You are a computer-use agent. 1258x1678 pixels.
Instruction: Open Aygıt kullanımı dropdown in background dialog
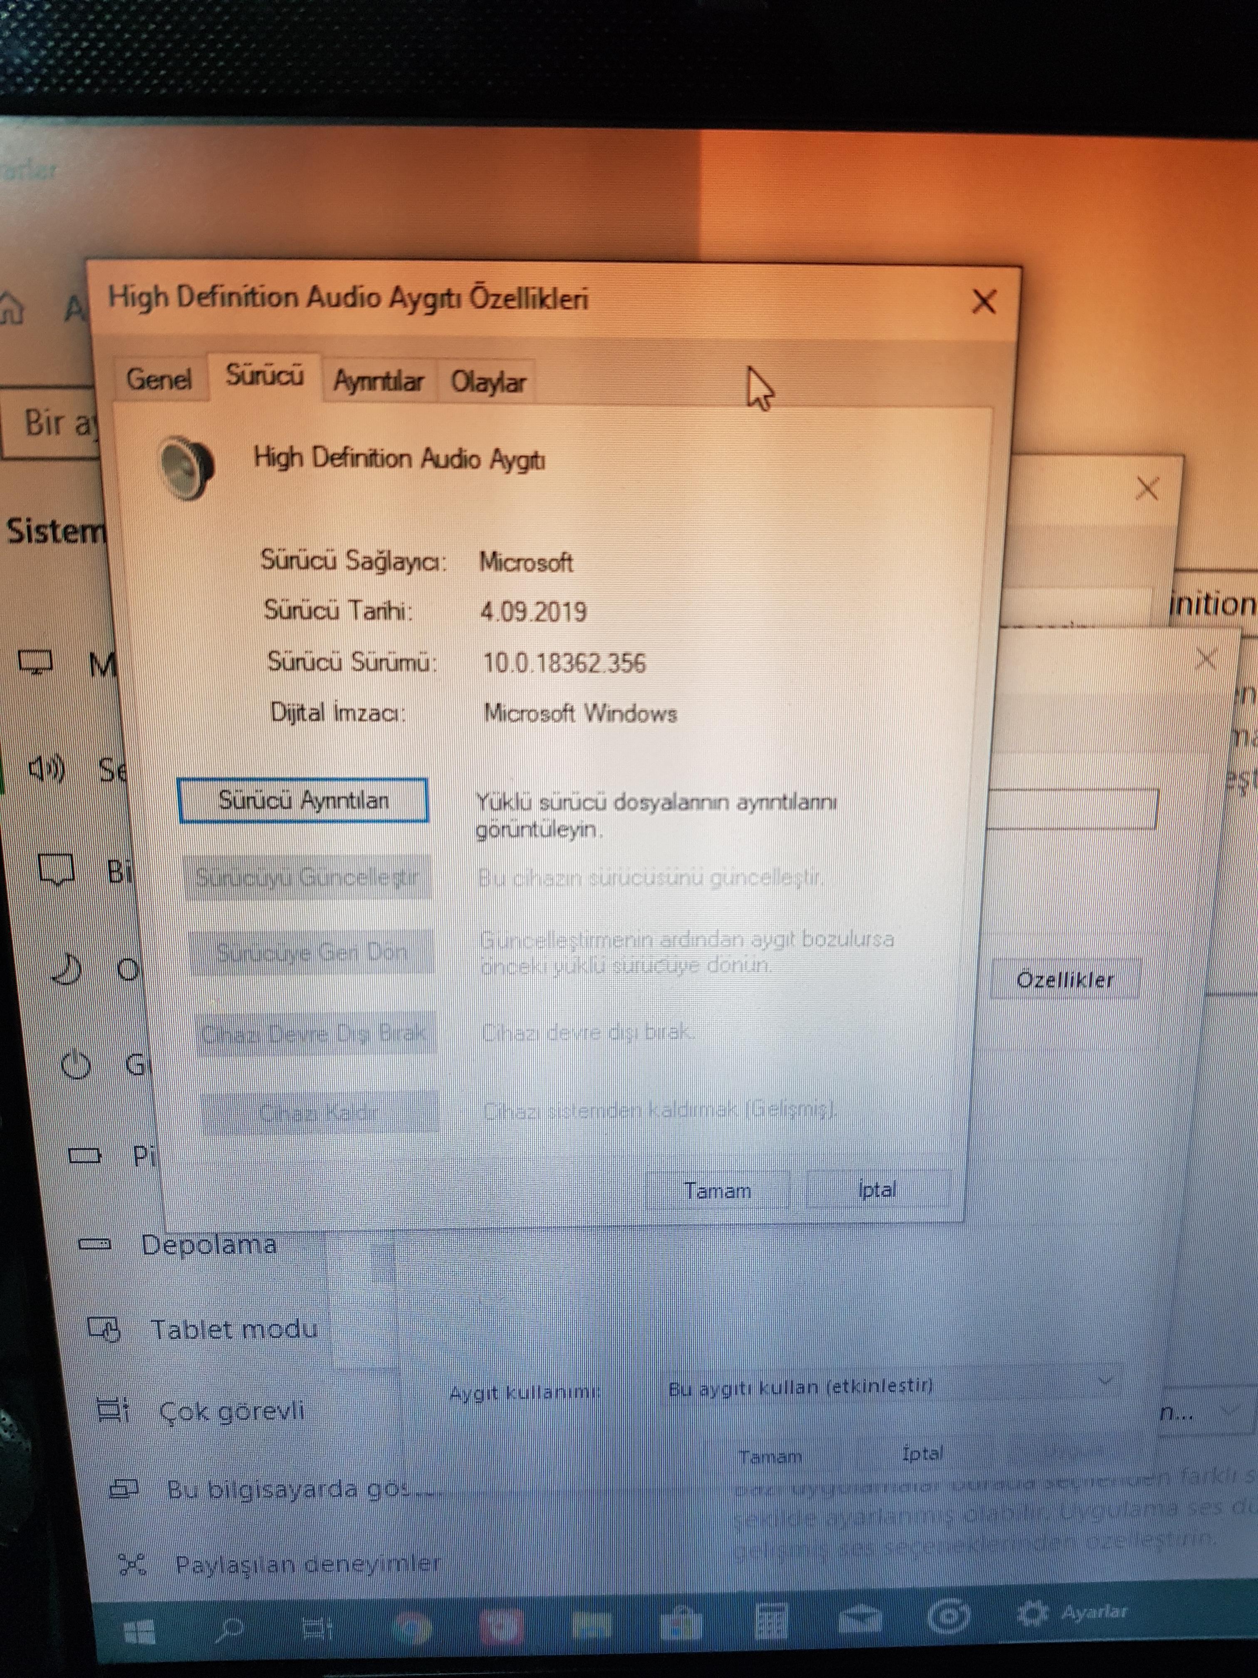[892, 1386]
